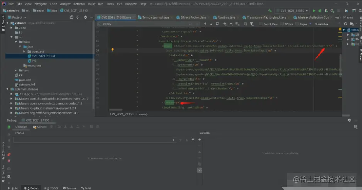The image size is (362, 190).
Task: Open the Project view selector dropdown
Action: (x=17, y=17)
